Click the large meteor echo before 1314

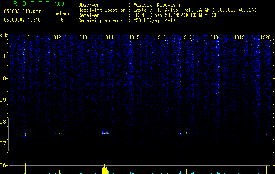point(105,133)
